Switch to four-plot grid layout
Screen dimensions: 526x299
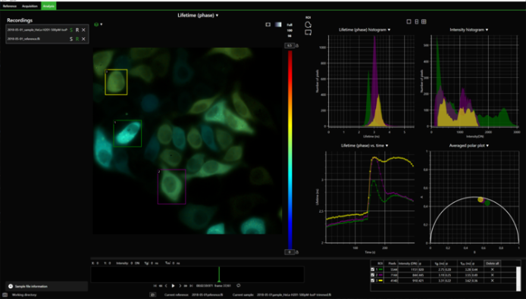click(x=424, y=21)
